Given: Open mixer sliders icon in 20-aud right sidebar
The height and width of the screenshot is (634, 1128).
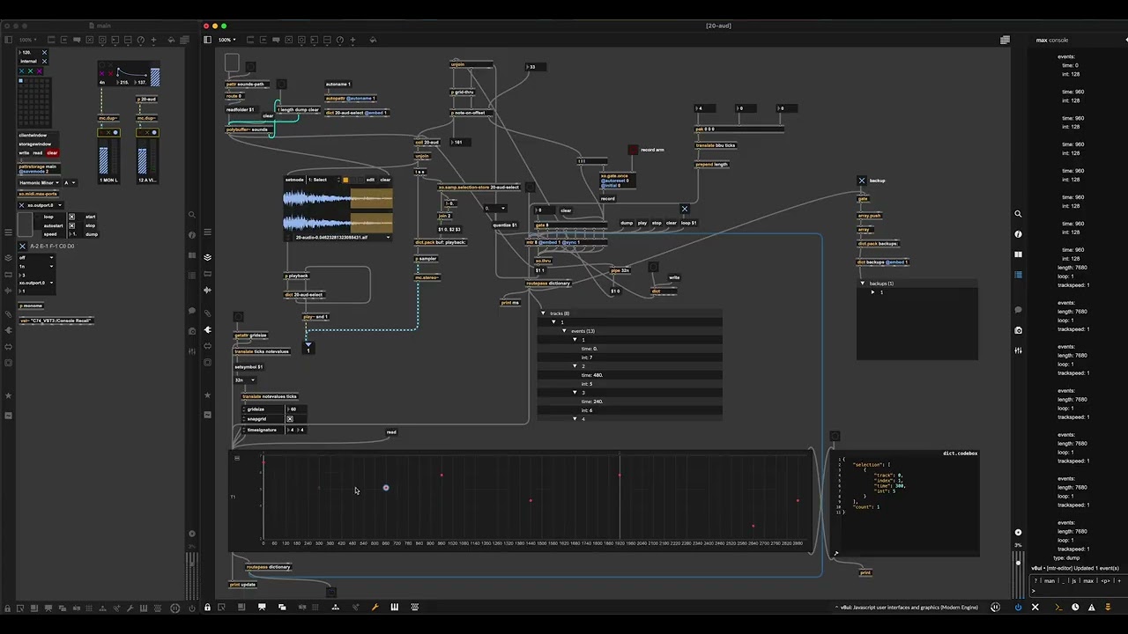Looking at the screenshot, I should (1018, 350).
